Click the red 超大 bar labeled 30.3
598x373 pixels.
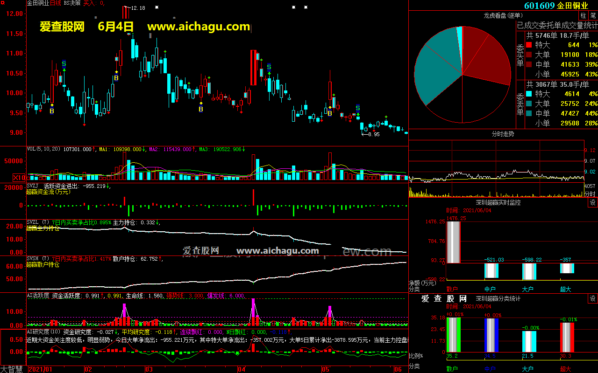(x=567, y=338)
